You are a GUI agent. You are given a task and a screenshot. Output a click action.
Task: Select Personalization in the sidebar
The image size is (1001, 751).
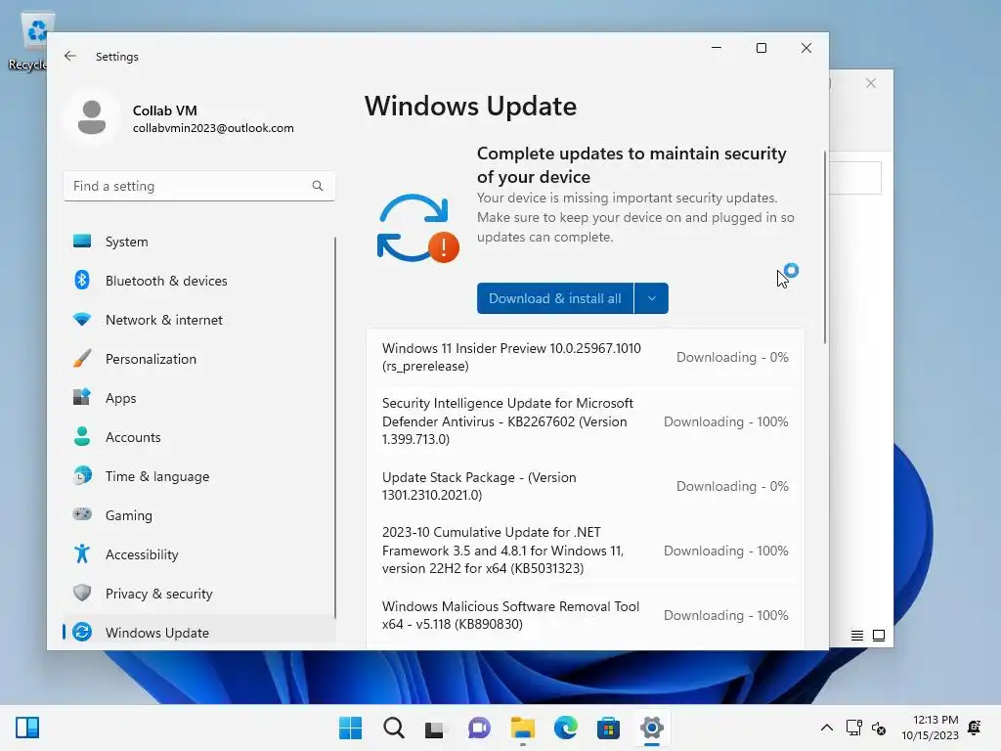(199, 358)
